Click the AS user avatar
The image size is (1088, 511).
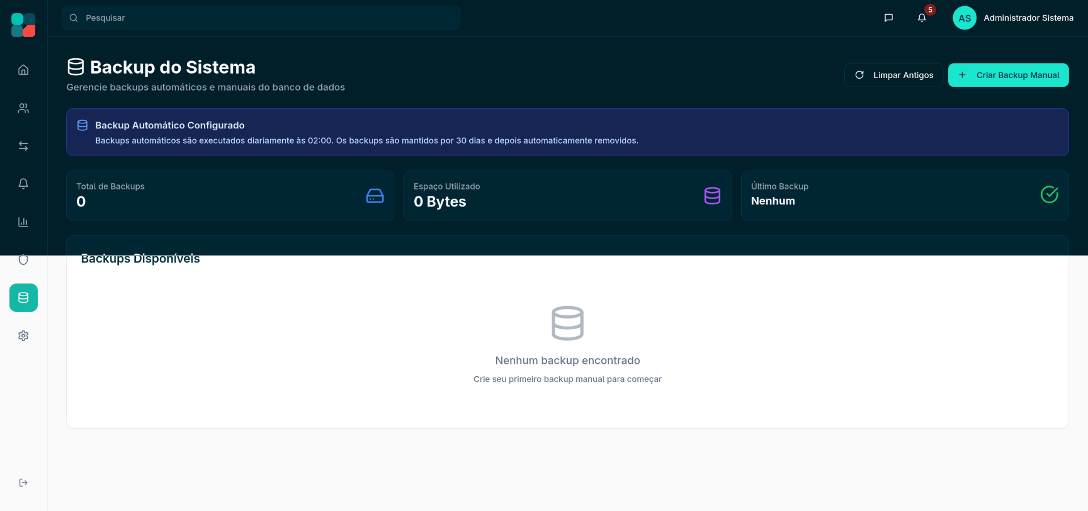click(x=964, y=18)
